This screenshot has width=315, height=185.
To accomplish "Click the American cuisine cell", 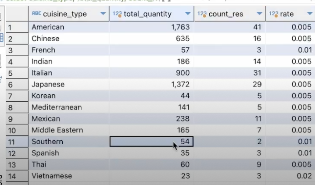I will (x=69, y=27).
